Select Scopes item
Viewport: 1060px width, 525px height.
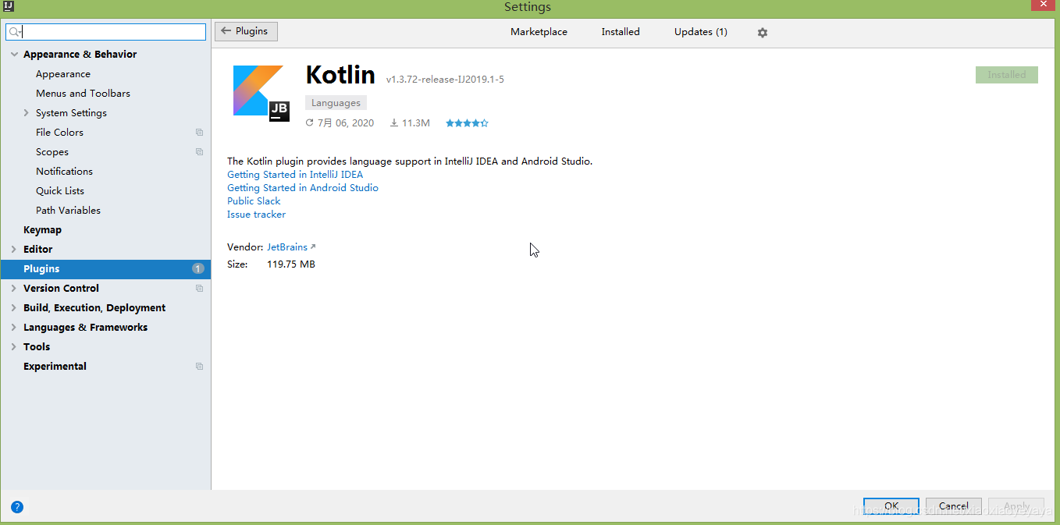(x=52, y=152)
